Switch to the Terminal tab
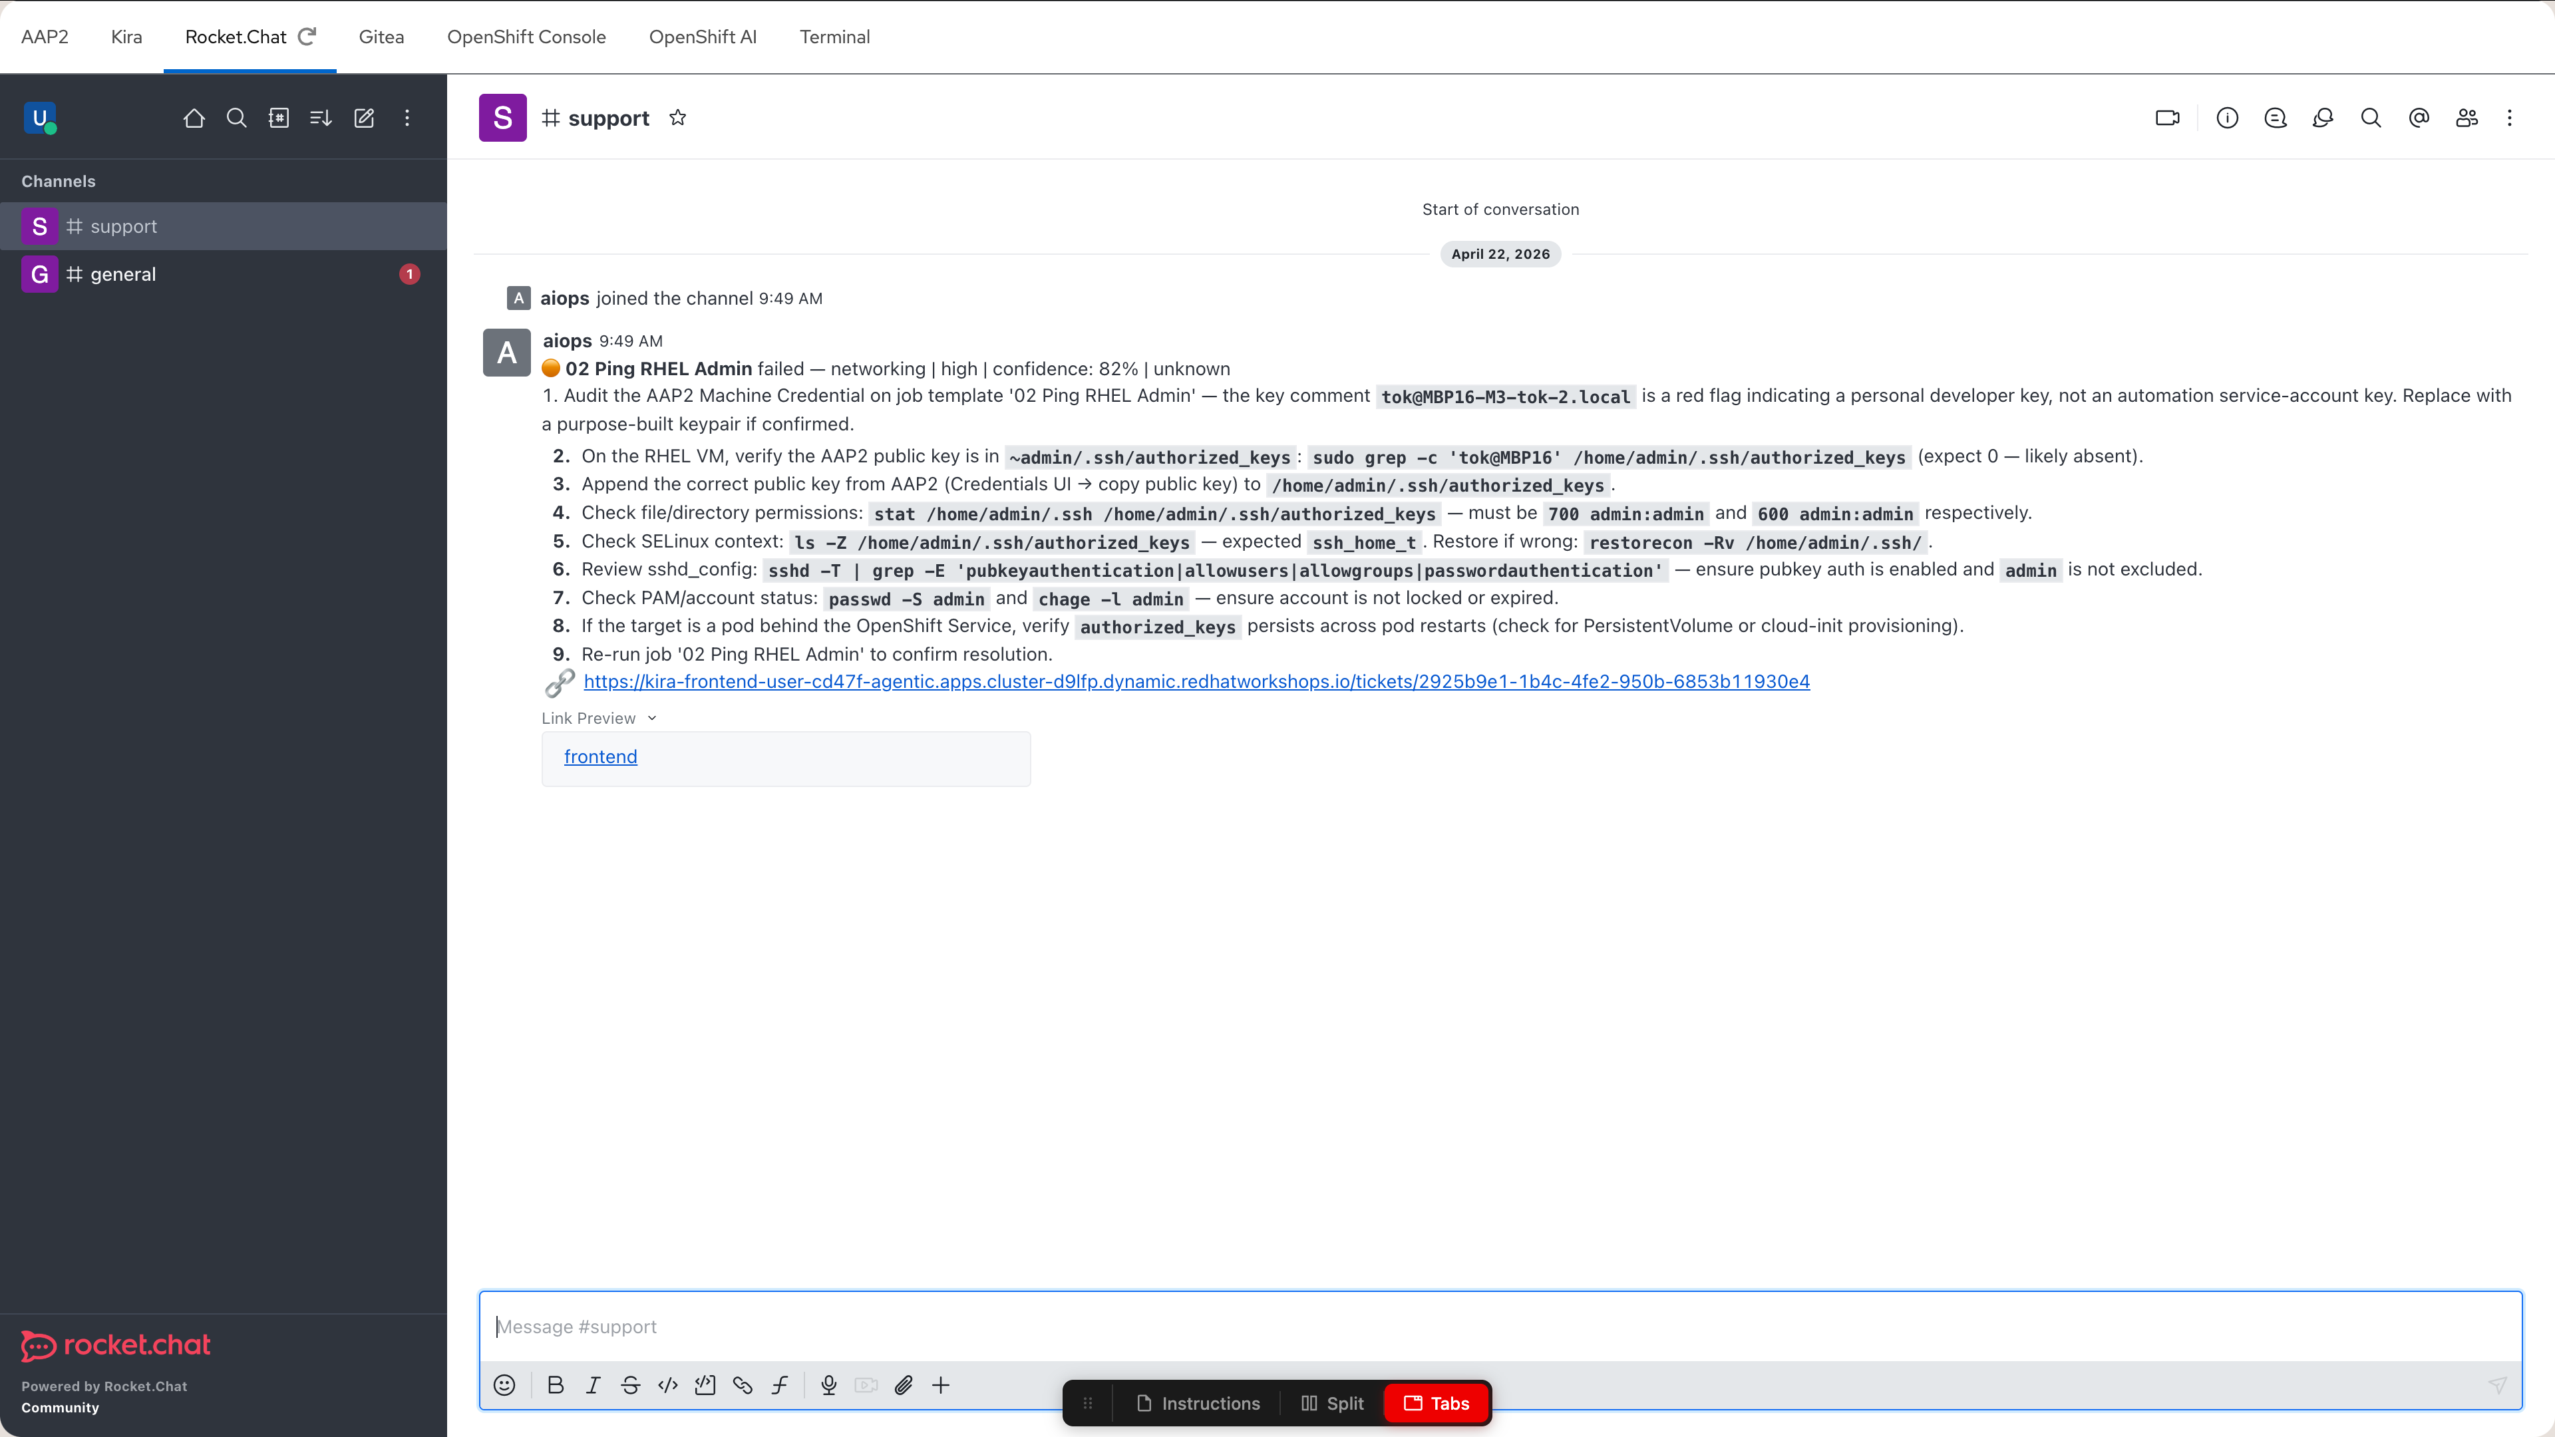Screen dimensions: 2555x1437 tap(835, 37)
